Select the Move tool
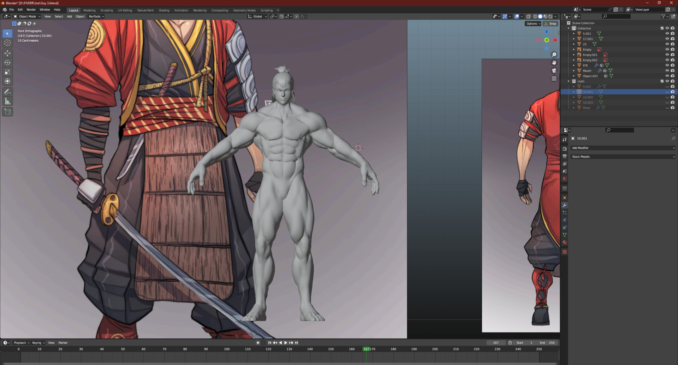The image size is (678, 365). tap(7, 53)
